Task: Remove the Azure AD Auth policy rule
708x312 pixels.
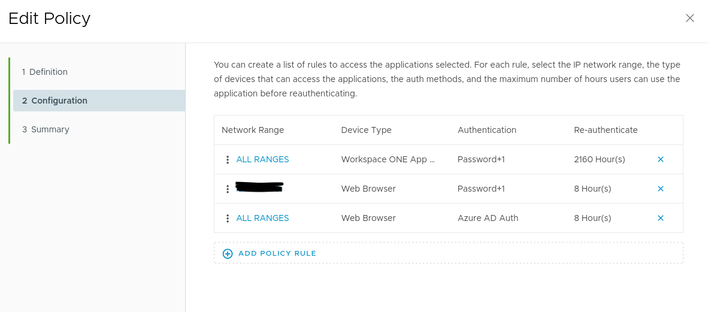Action: pyautogui.click(x=660, y=218)
